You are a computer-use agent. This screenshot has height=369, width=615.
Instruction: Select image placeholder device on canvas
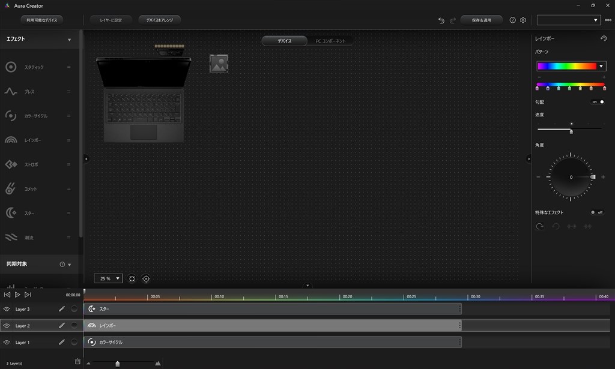[219, 64]
